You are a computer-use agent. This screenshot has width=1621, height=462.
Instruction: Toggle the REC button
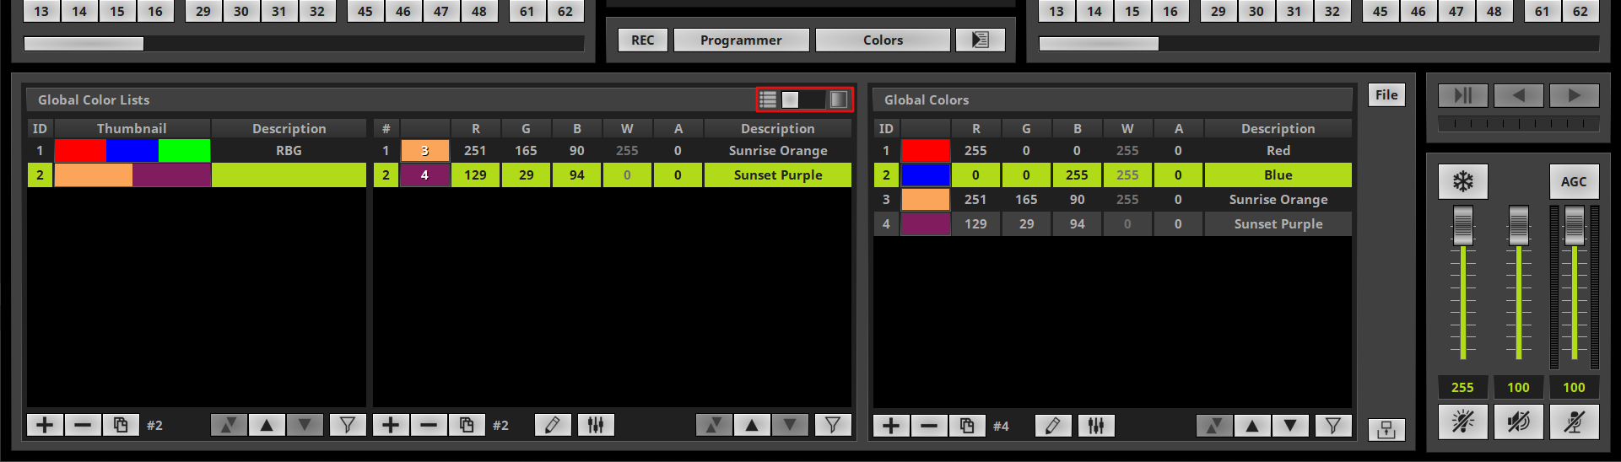coord(643,40)
